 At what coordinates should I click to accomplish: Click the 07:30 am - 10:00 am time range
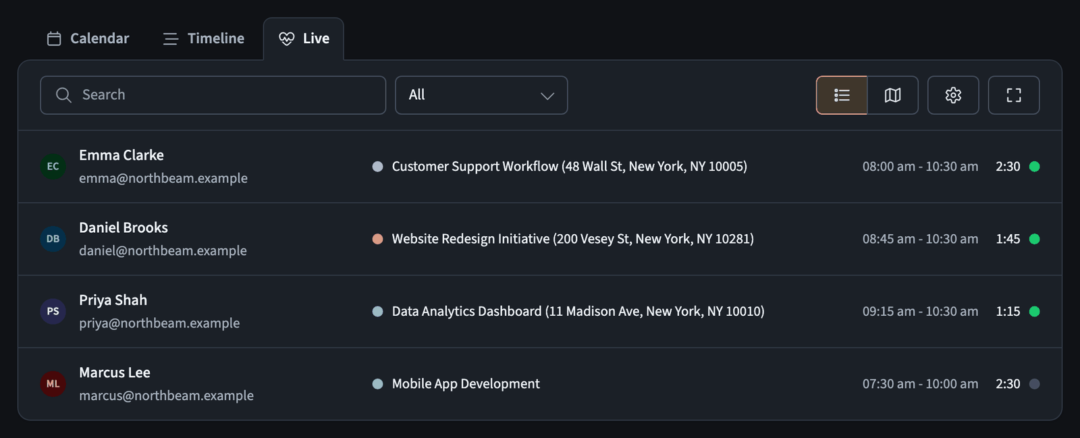[x=920, y=384]
